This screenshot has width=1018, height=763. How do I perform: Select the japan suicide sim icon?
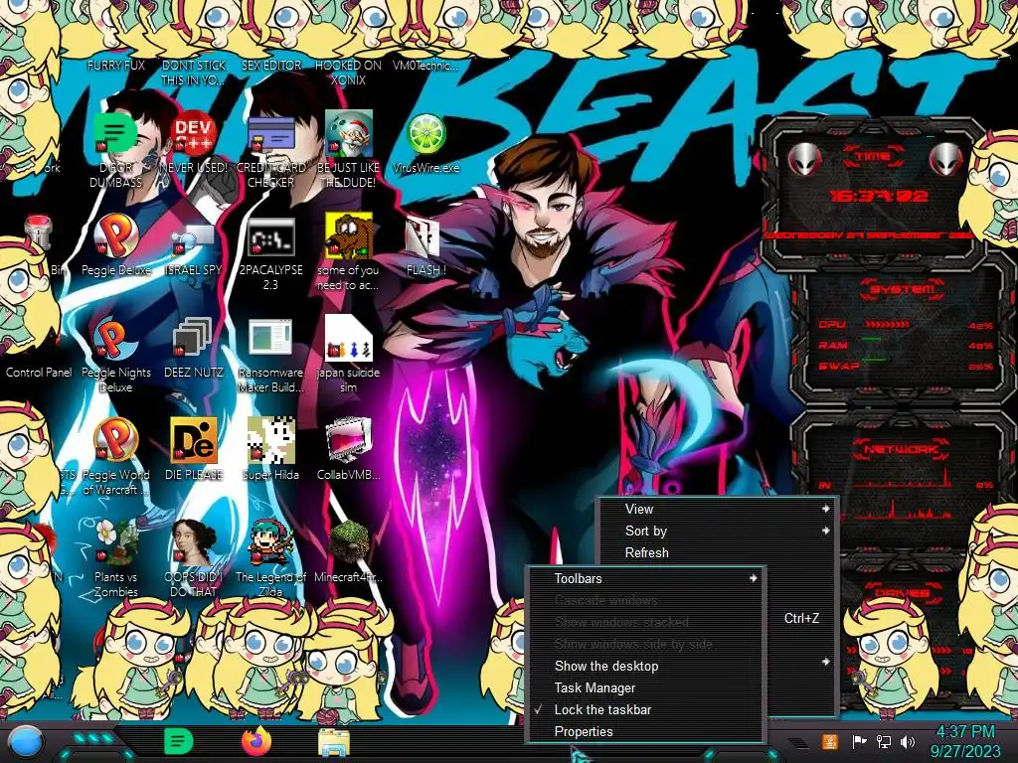(x=349, y=340)
